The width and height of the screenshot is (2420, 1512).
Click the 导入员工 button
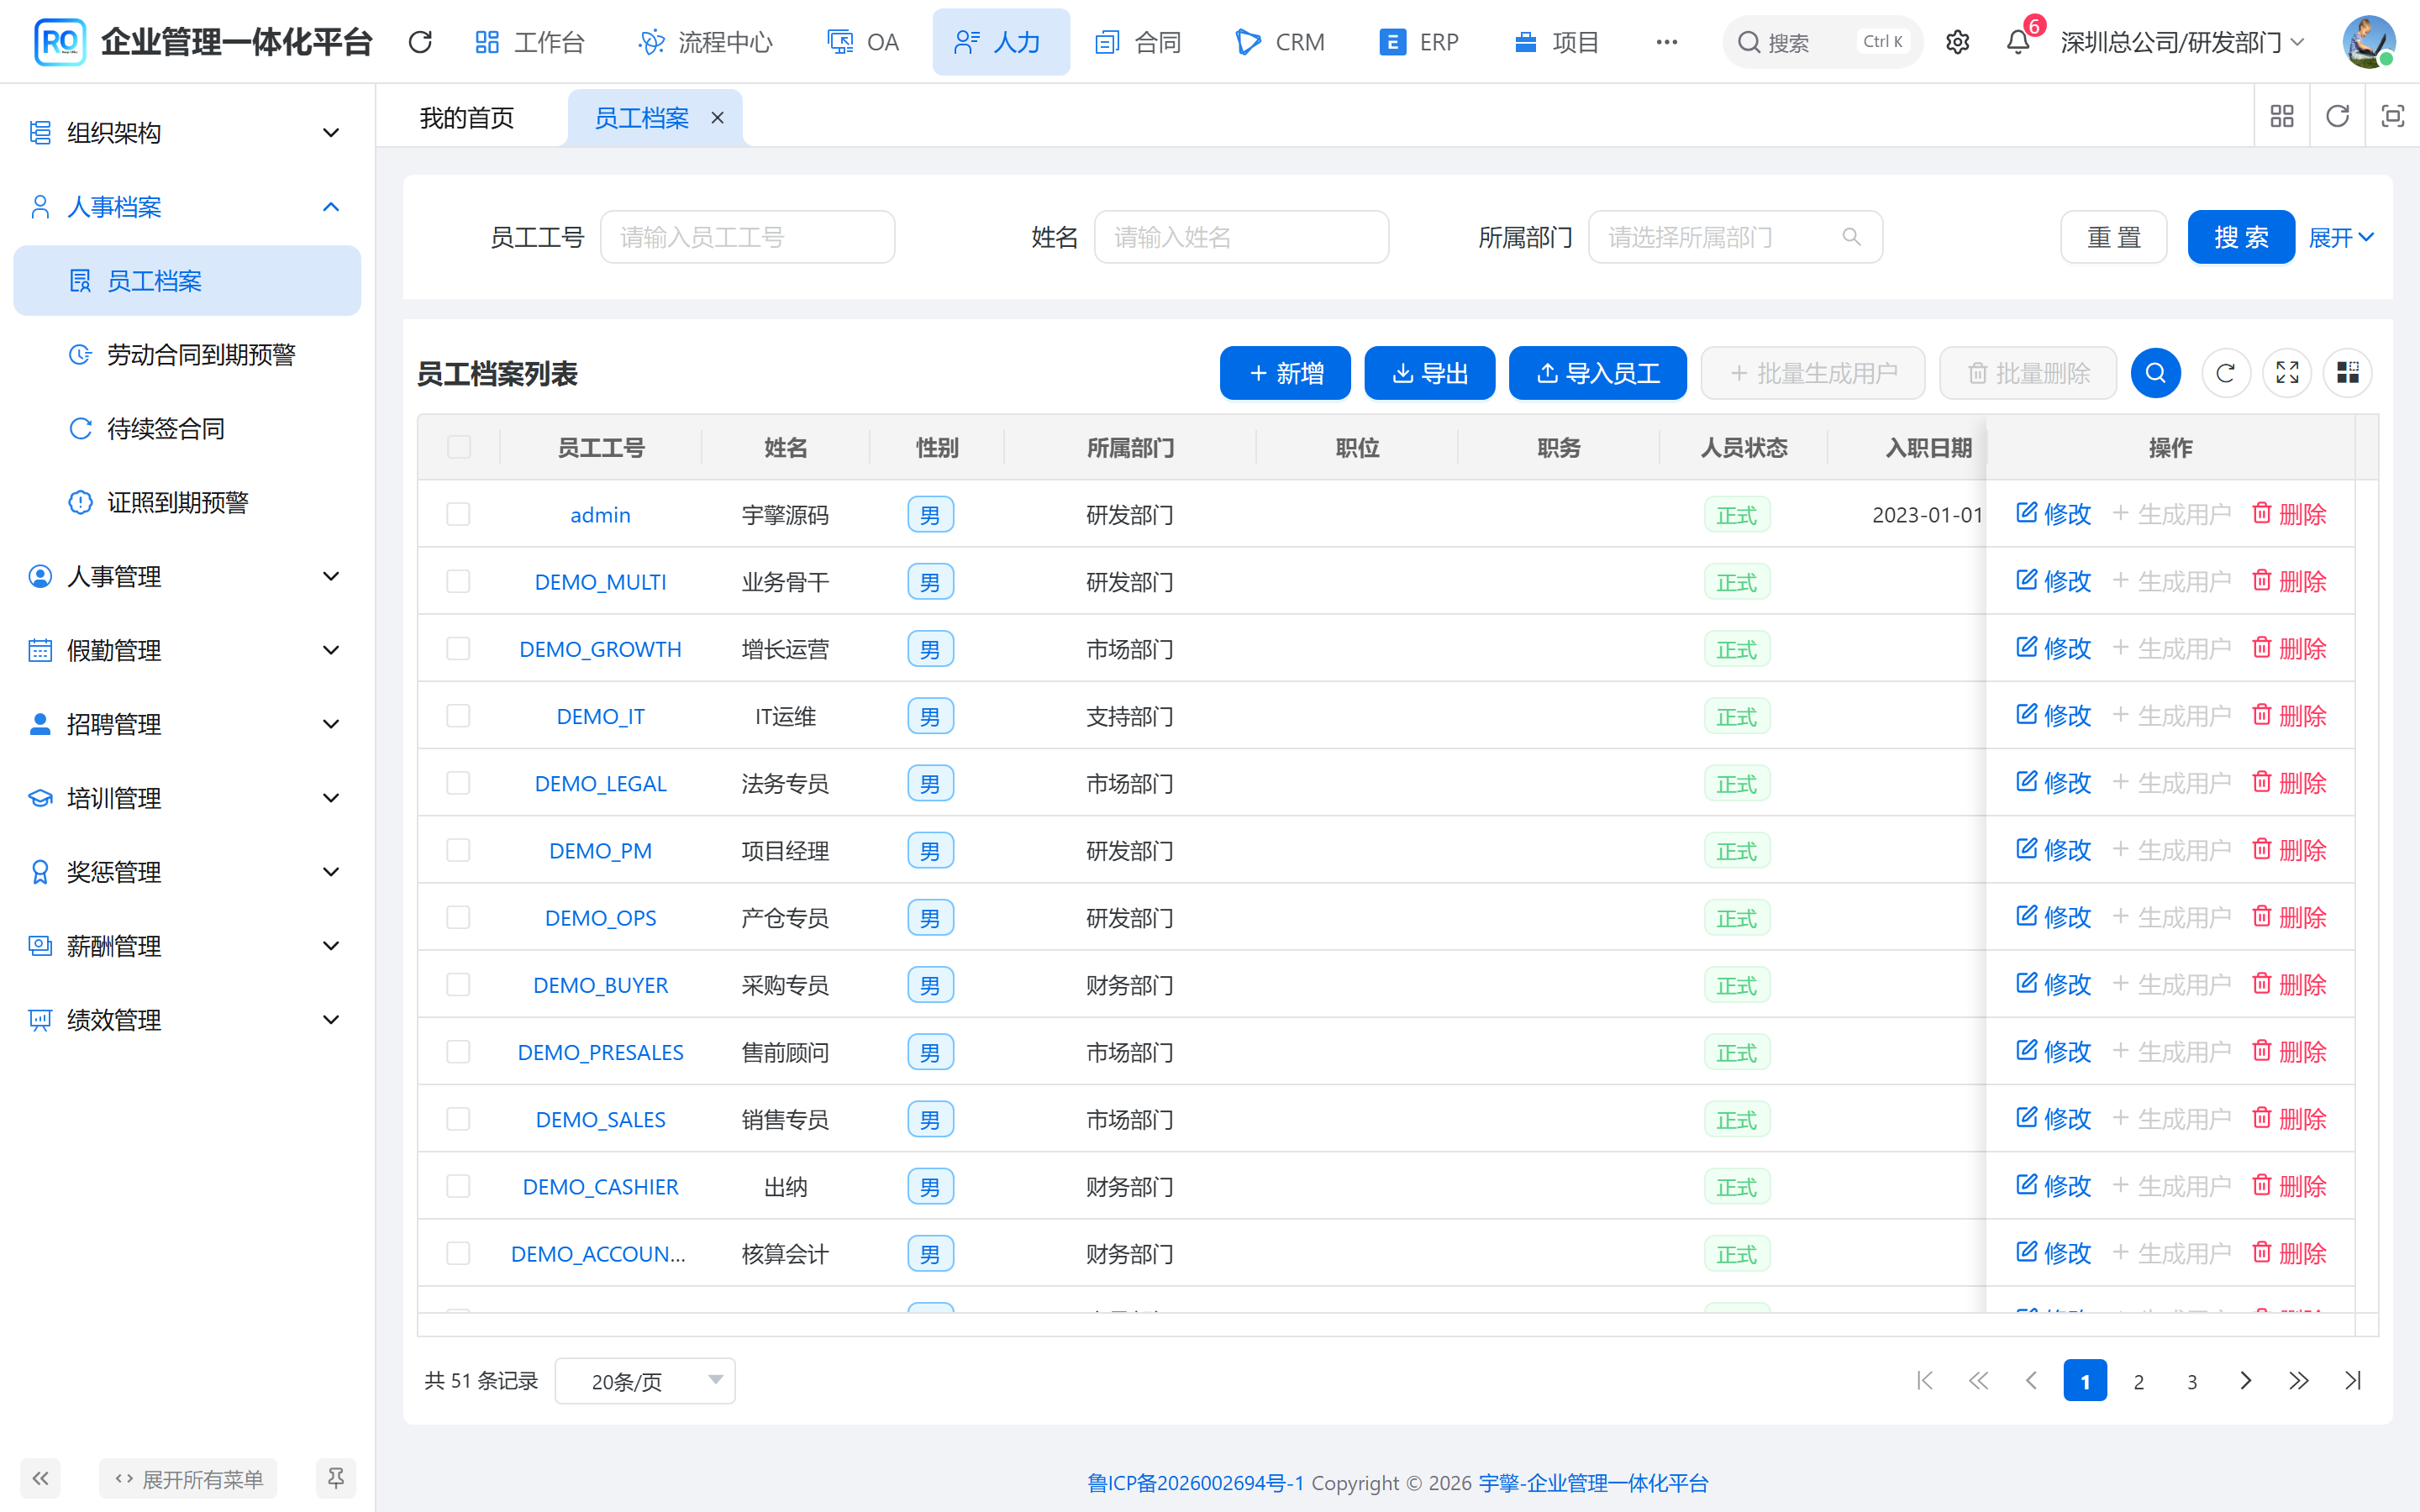point(1597,373)
